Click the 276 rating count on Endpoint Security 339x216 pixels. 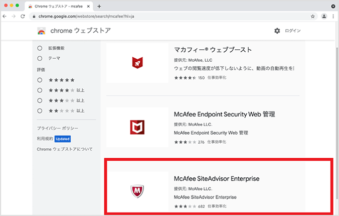201,142
